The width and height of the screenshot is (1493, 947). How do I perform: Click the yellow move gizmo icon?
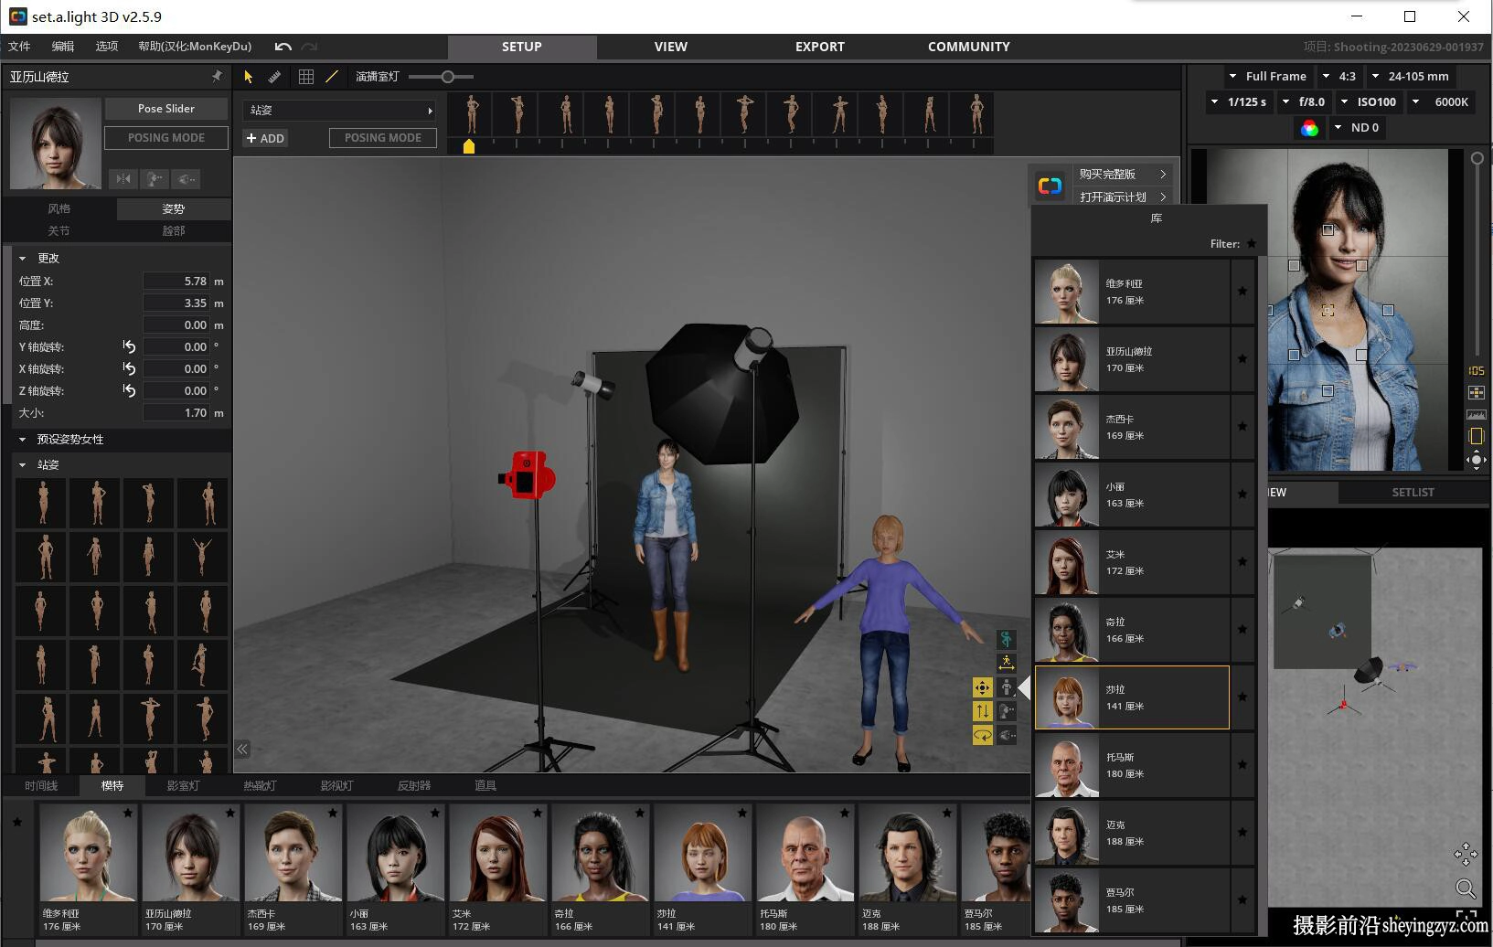pos(982,687)
